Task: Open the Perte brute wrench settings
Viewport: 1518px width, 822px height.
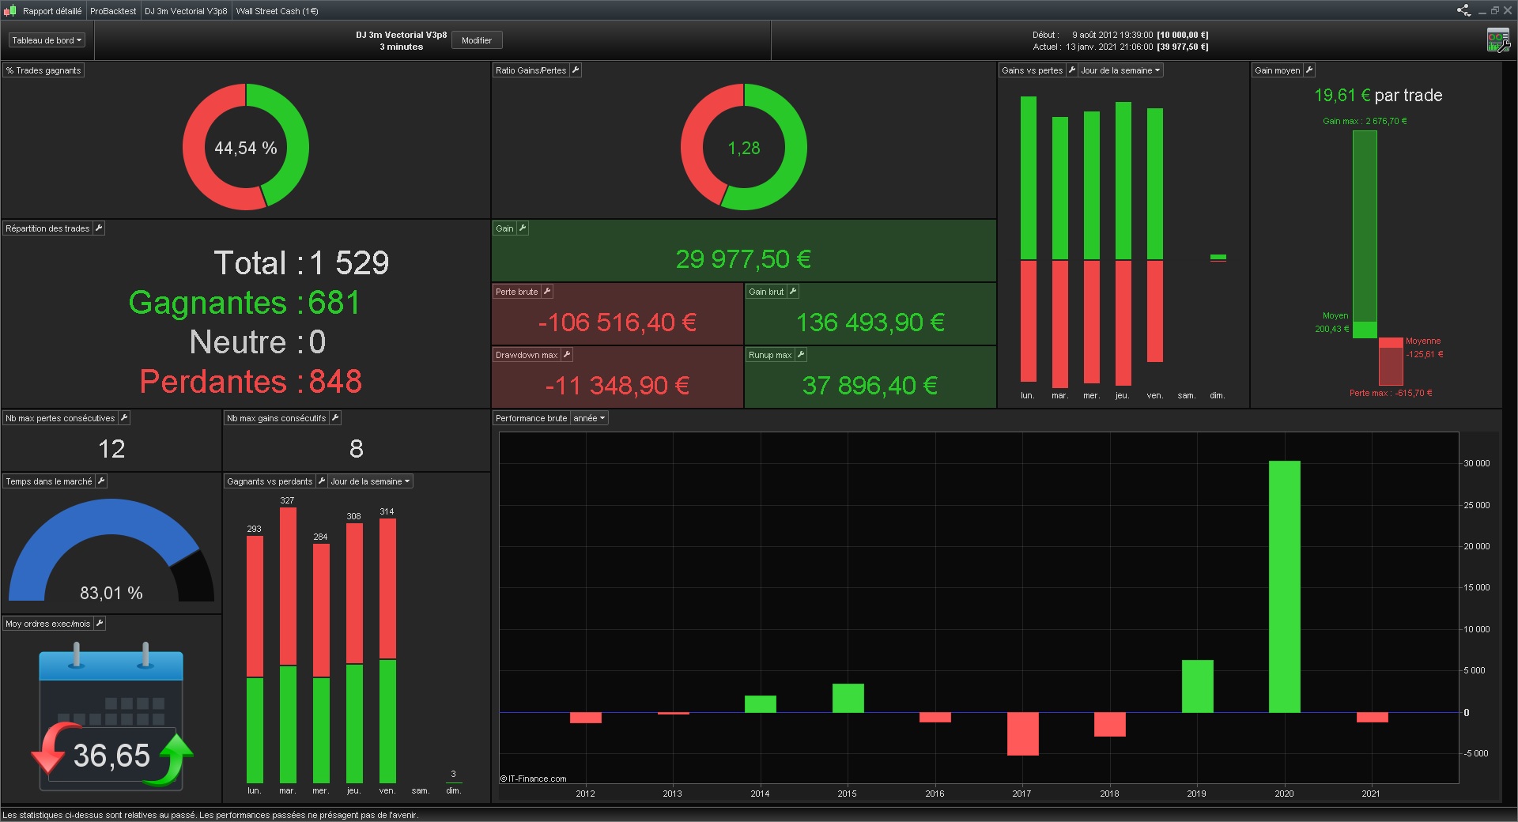Action: [x=547, y=292]
